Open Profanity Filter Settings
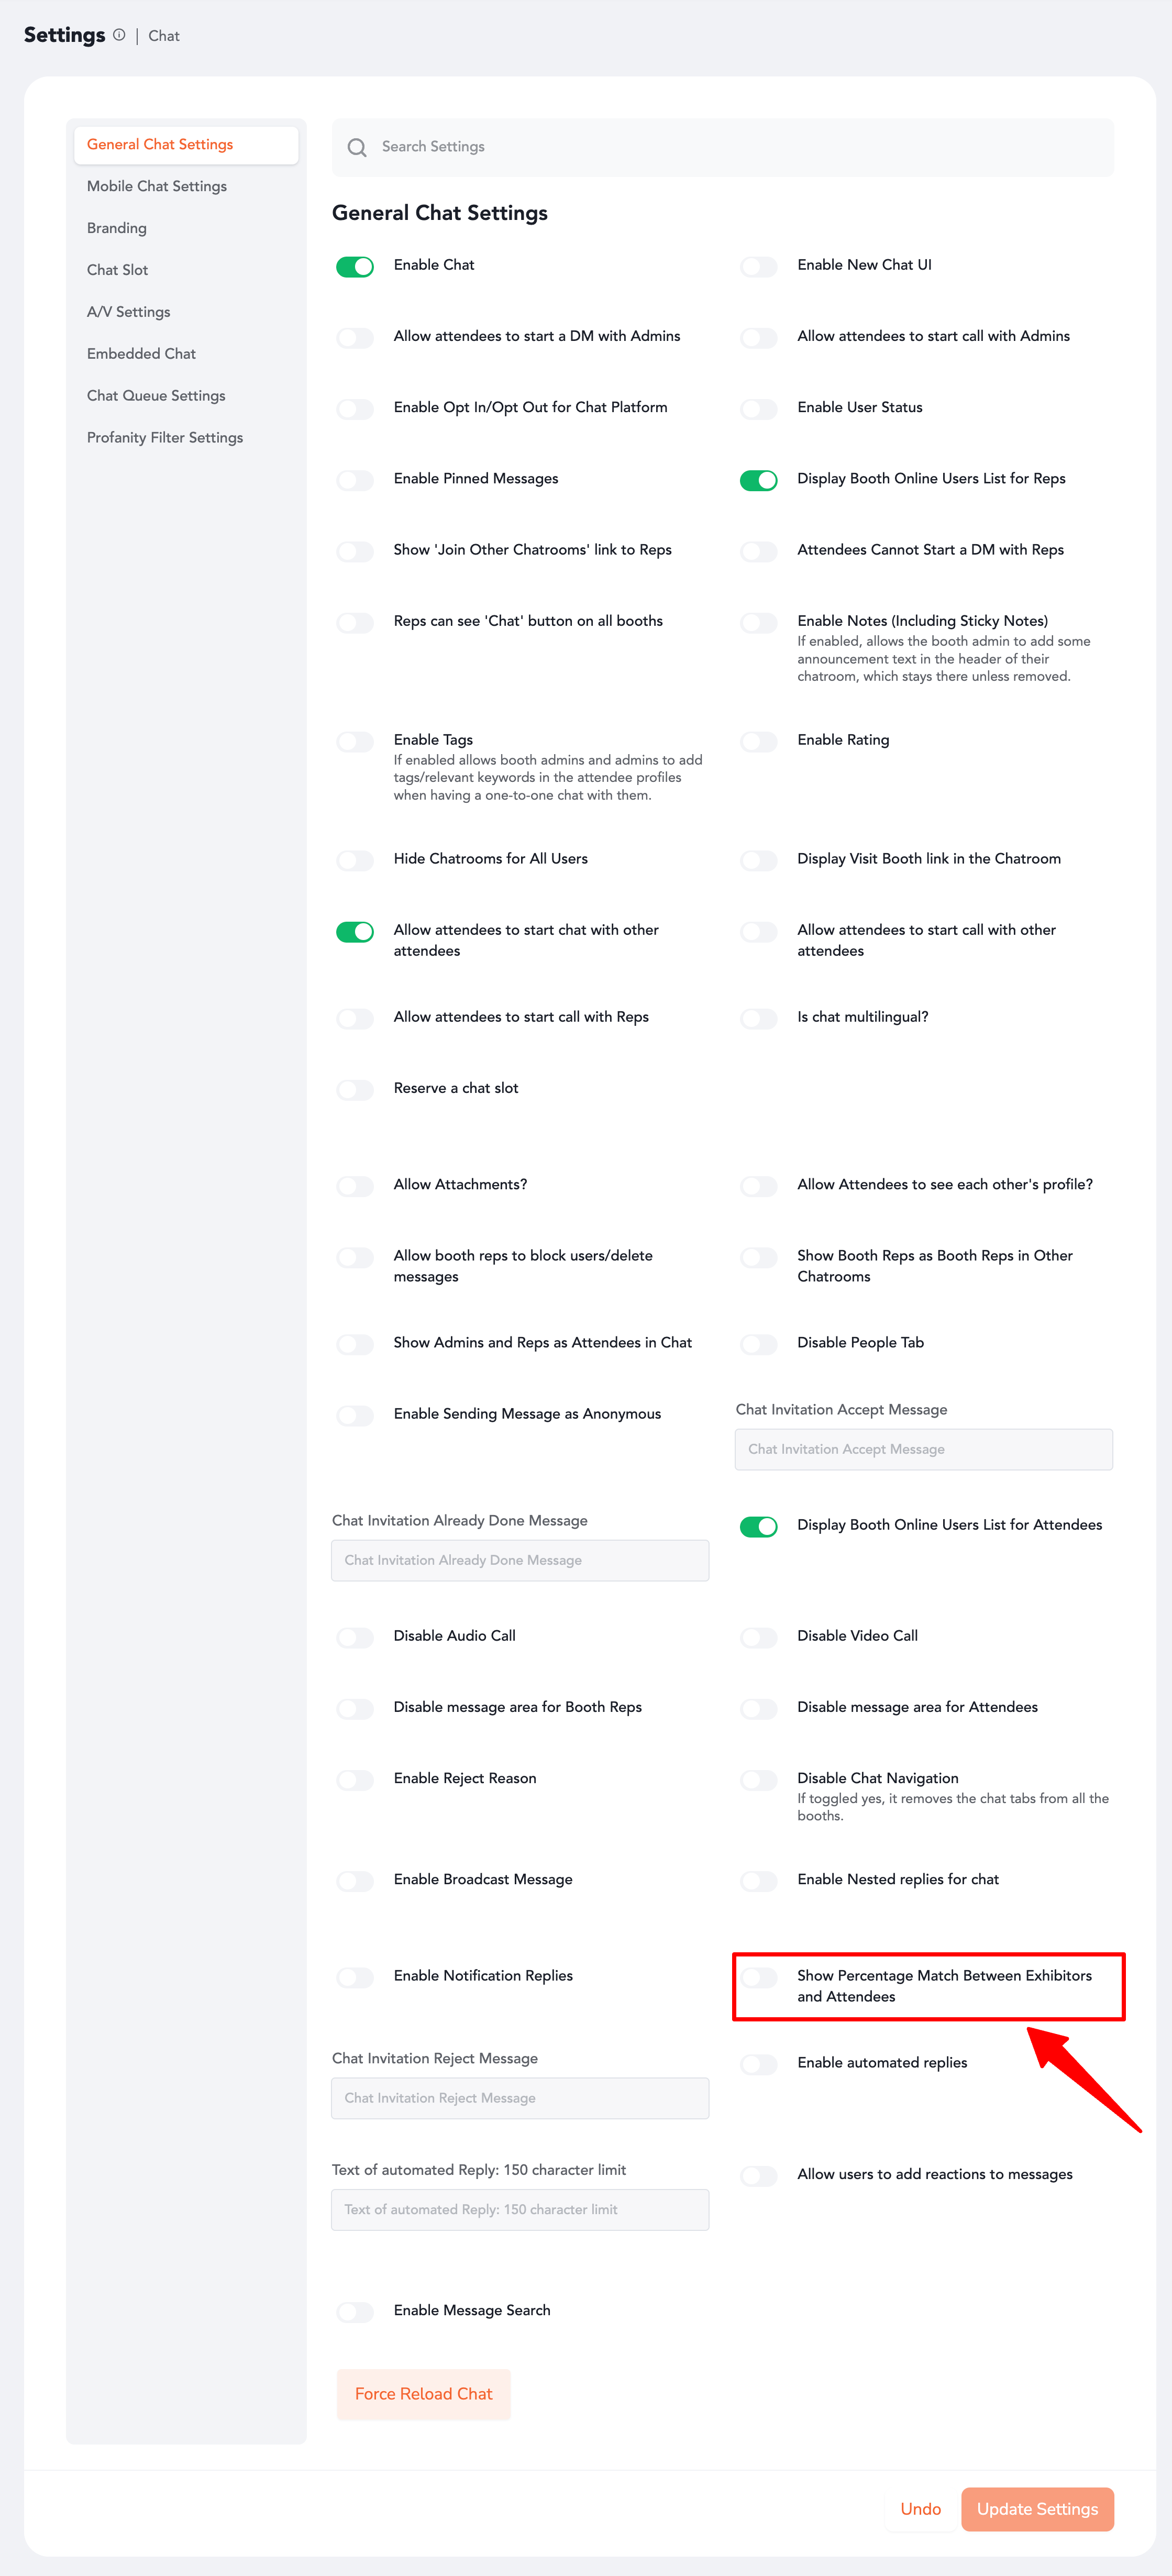 [x=165, y=438]
